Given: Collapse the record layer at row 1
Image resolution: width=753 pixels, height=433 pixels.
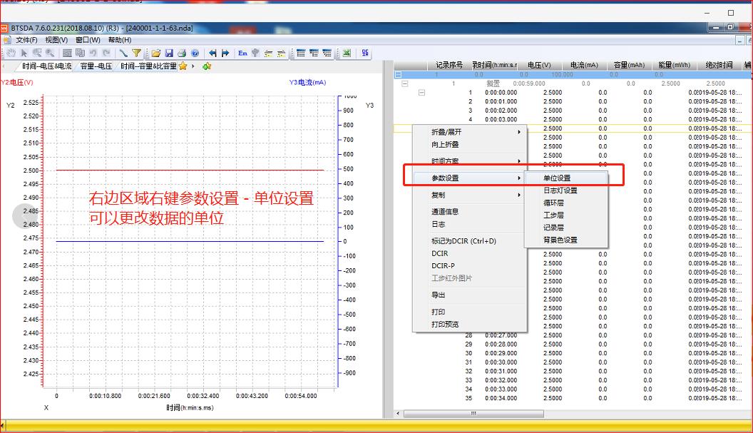Looking at the screenshot, I should point(421,92).
